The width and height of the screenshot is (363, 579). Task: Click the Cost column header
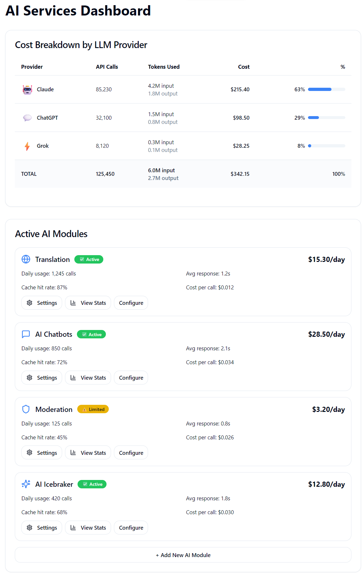(244, 67)
